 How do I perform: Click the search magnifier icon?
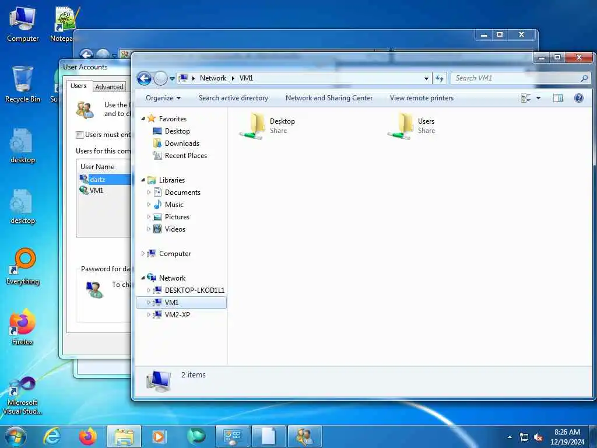click(584, 78)
